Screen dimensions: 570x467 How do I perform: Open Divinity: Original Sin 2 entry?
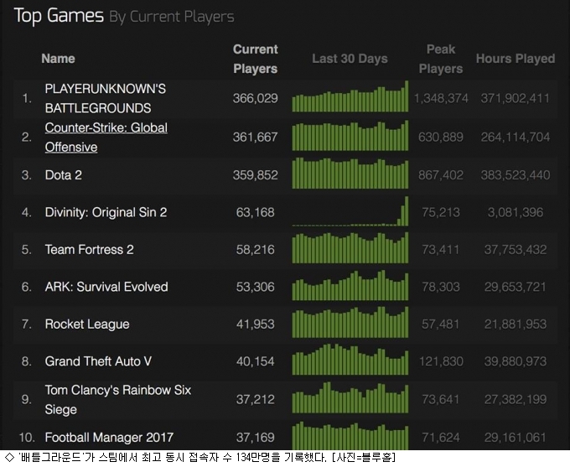point(106,212)
